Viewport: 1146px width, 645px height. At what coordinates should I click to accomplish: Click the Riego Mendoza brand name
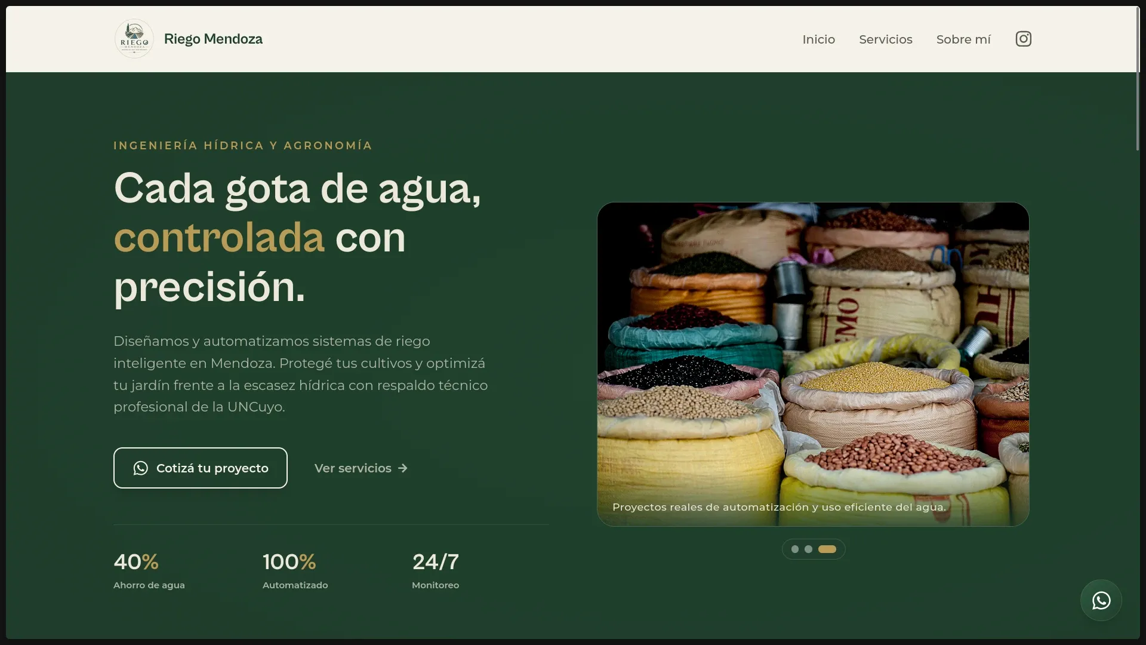pos(213,39)
